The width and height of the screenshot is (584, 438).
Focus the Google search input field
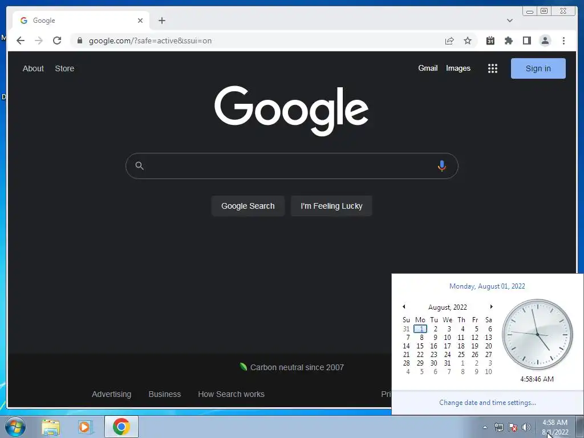click(291, 166)
